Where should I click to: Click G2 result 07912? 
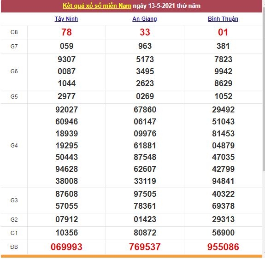pyautogui.click(x=66, y=219)
